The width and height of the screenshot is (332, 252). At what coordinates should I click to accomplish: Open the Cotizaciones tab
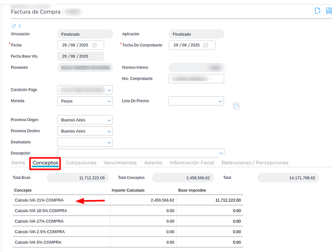click(81, 163)
